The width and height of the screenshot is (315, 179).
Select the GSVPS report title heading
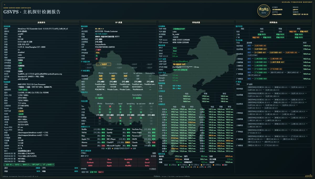(32, 12)
